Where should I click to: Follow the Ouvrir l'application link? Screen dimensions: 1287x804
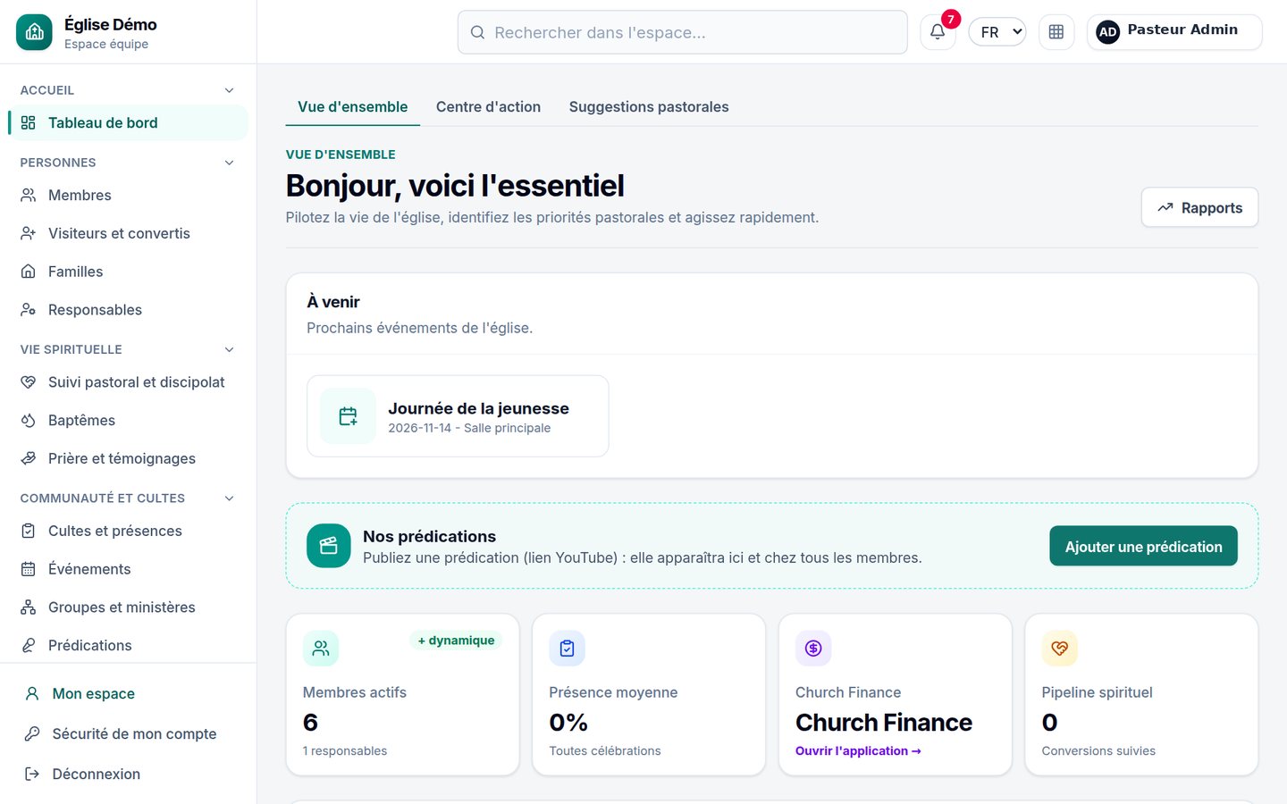[858, 751]
